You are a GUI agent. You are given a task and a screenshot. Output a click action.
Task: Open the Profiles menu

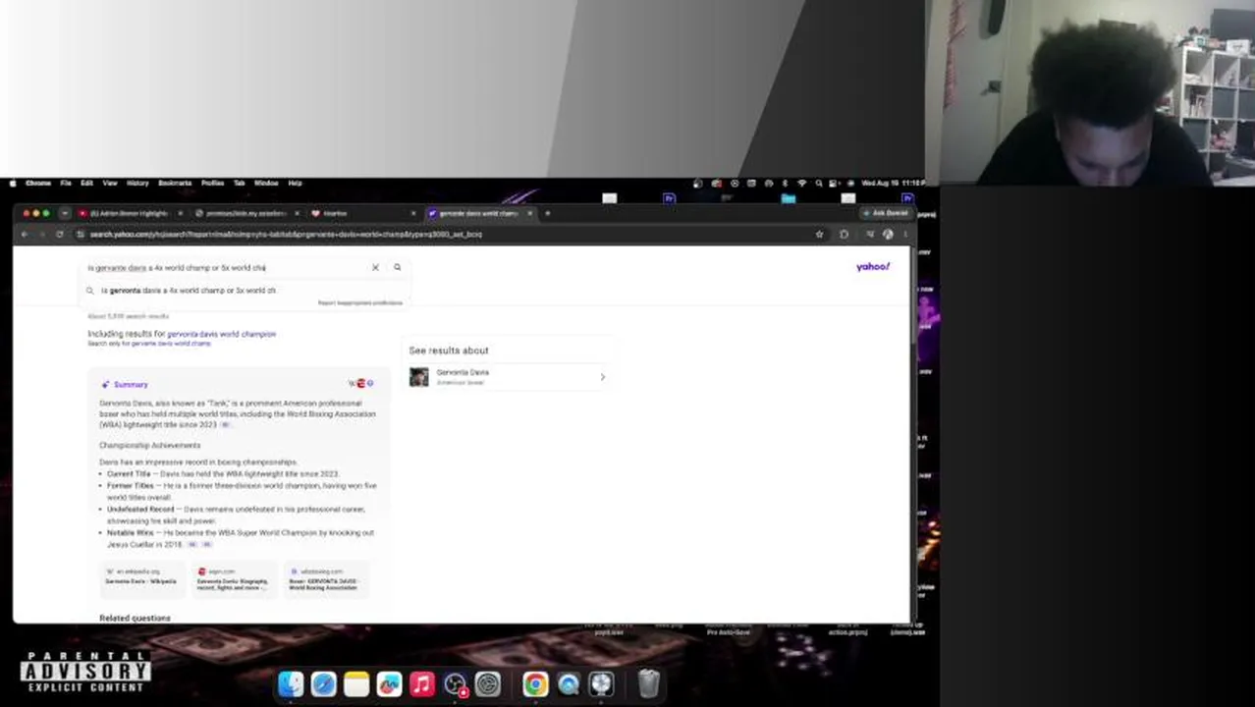point(212,183)
